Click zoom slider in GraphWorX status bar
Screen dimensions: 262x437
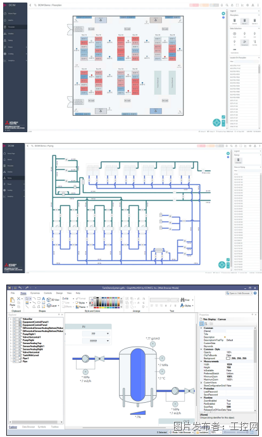coord(236,433)
